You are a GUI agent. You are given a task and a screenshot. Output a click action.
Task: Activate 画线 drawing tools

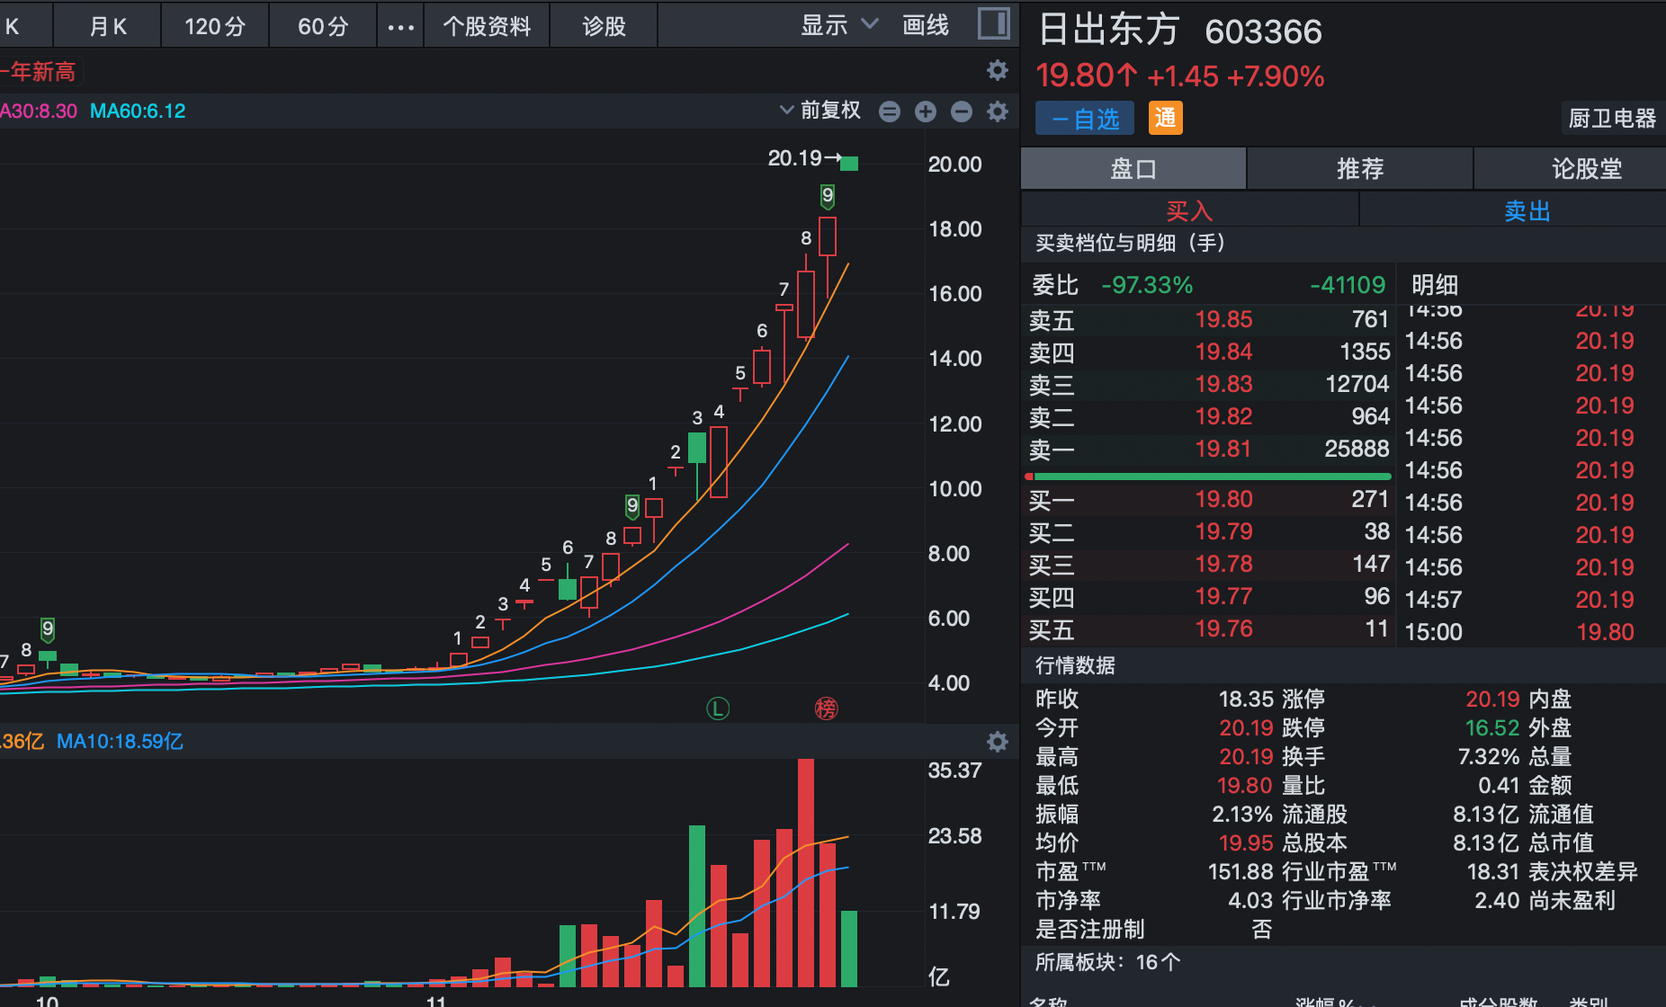926,25
